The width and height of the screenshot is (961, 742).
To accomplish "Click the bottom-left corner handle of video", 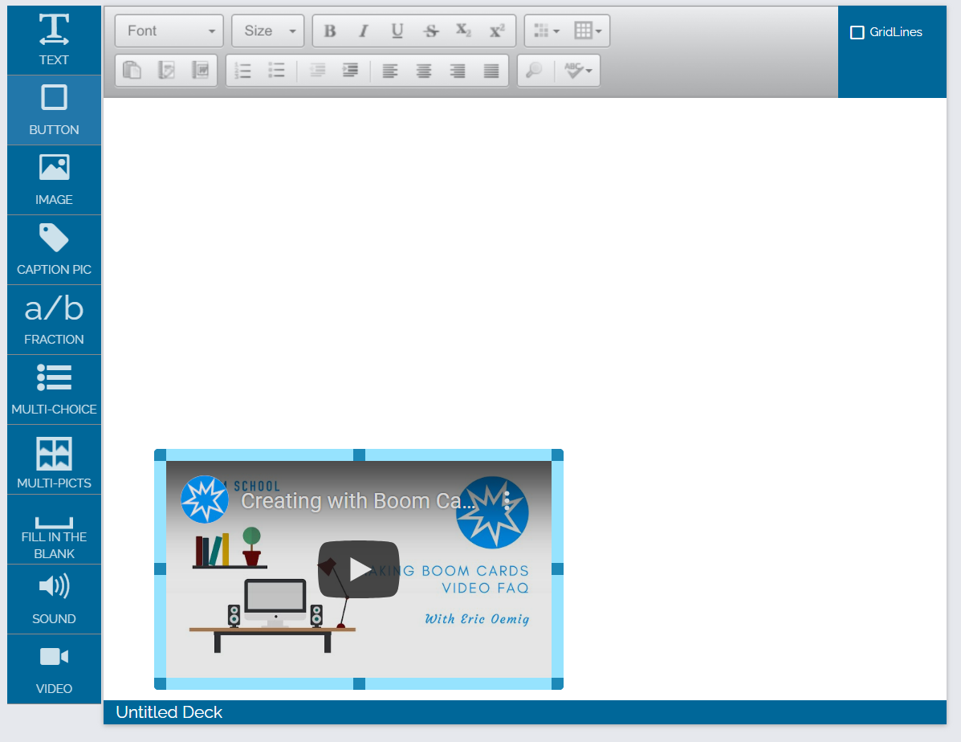I will [x=160, y=683].
